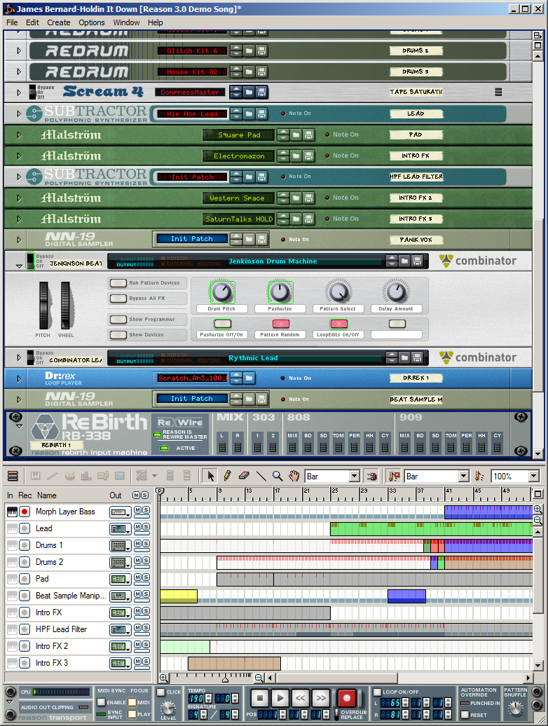Select the Pencil tool in sequencer toolbar
This screenshot has width=548, height=726.
point(227,476)
